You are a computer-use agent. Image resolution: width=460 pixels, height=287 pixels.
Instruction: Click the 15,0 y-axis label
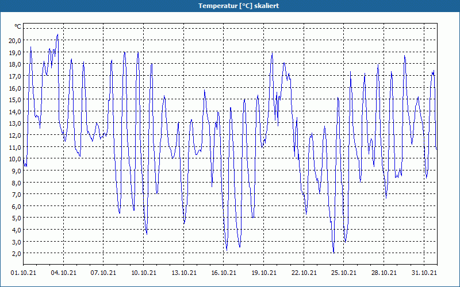[x=15, y=100]
